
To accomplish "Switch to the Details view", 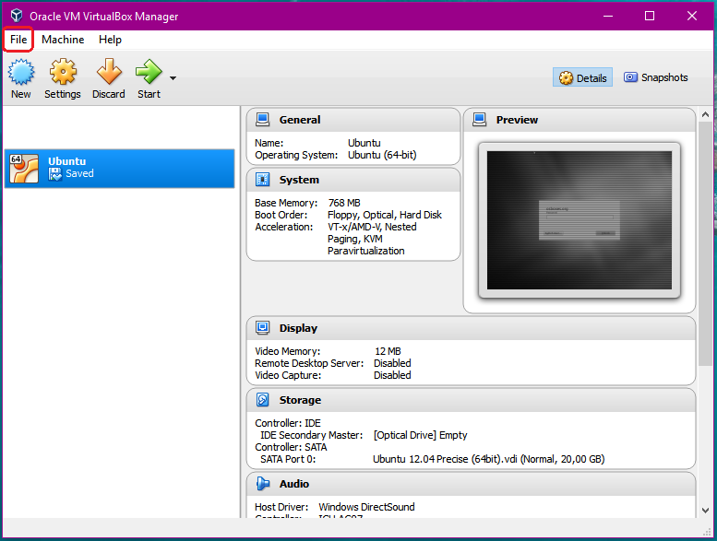I will click(582, 78).
